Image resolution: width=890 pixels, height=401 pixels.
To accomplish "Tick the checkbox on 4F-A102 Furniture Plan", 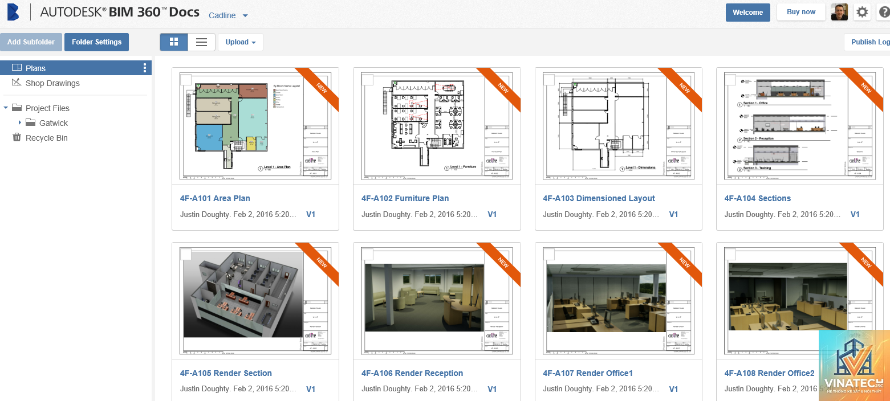I will coord(368,79).
